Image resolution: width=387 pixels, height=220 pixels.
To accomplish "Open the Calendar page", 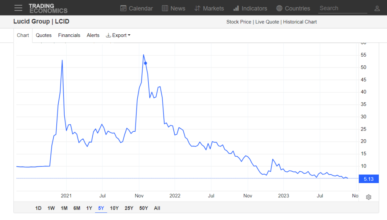I will click(137, 8).
